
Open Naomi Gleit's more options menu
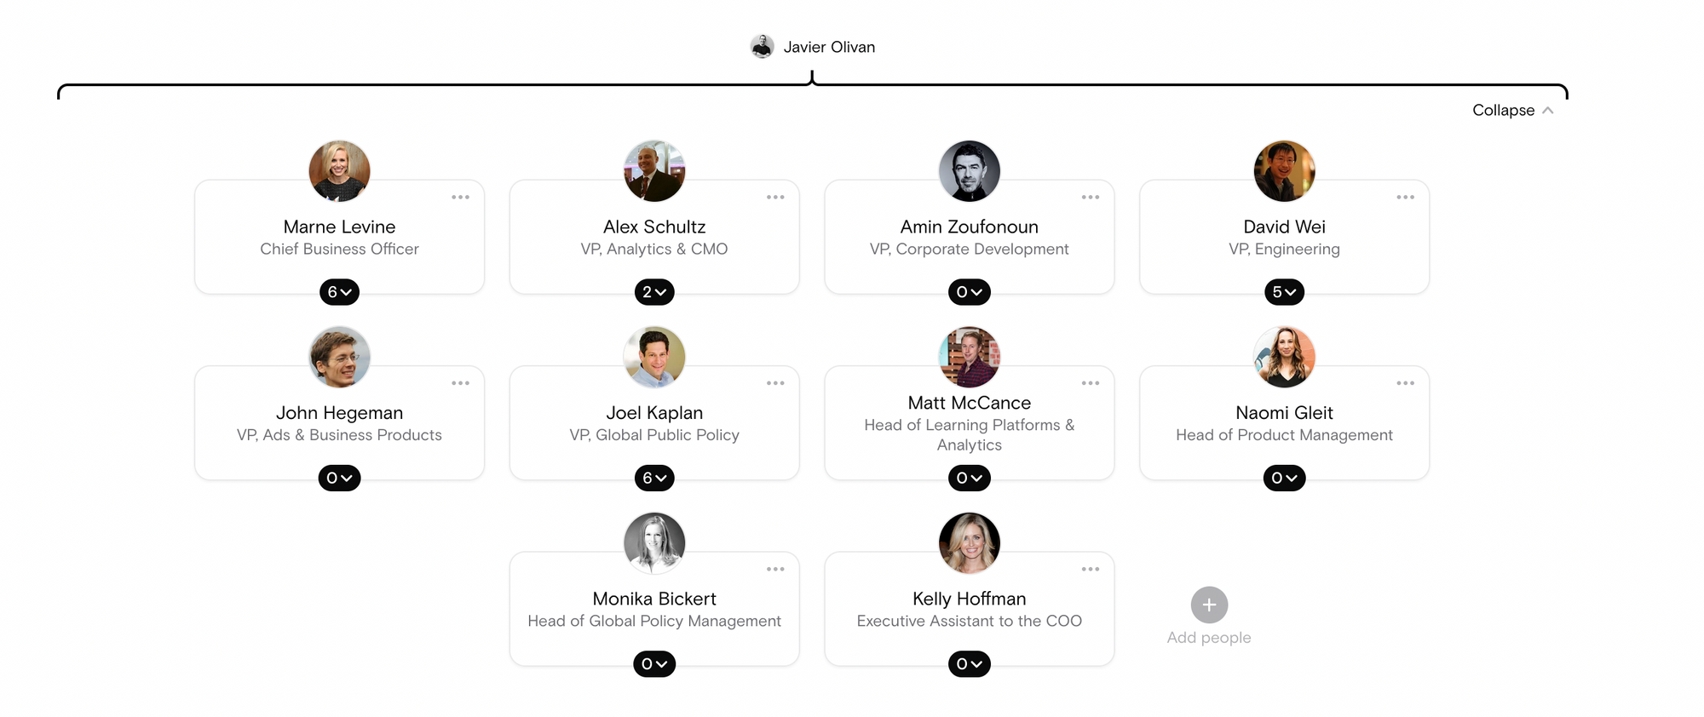(1405, 382)
